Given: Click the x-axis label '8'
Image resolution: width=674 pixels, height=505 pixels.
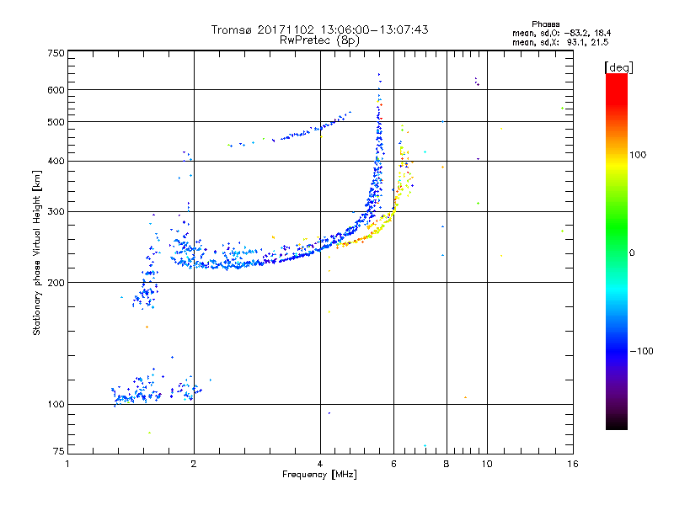Looking at the screenshot, I should coord(447,464).
